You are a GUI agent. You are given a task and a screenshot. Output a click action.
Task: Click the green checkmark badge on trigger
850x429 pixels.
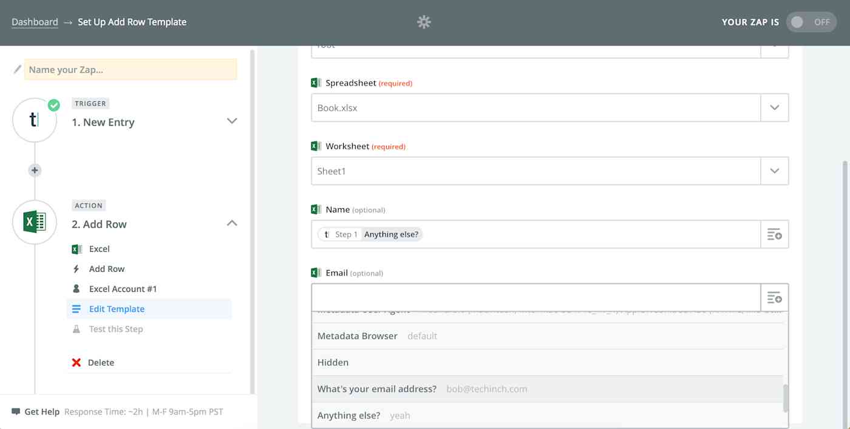(x=54, y=106)
